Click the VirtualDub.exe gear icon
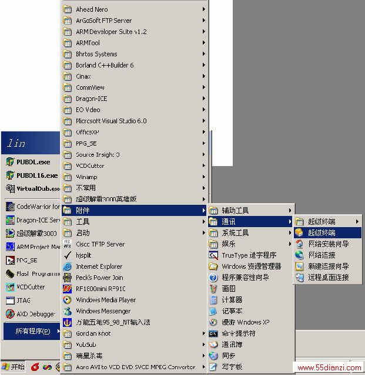This screenshot has height=375, width=365. pos(11,188)
